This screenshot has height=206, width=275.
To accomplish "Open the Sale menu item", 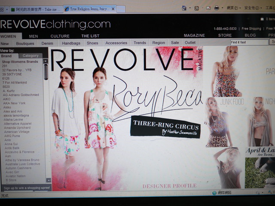I will point(175,42).
